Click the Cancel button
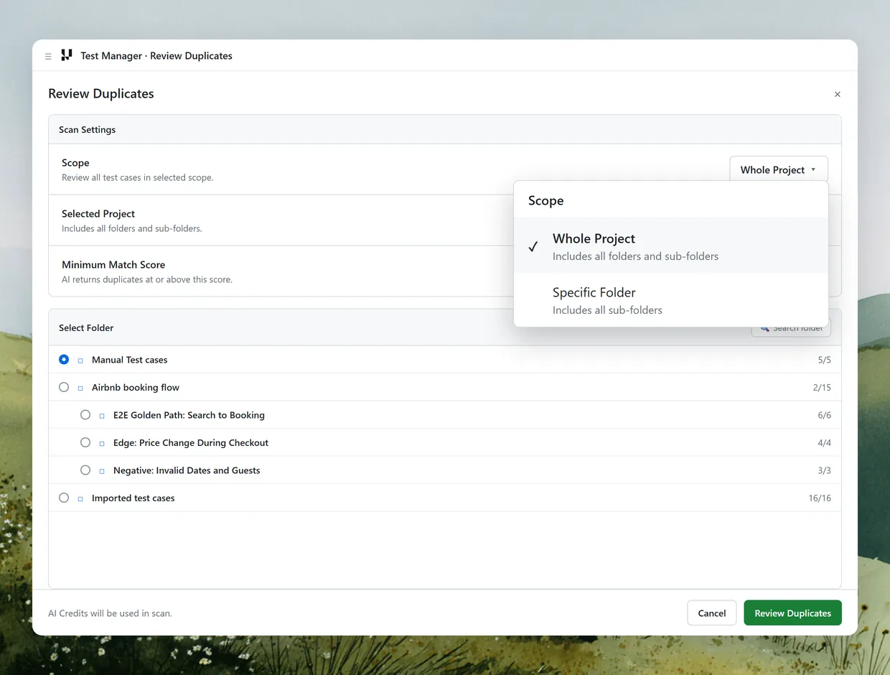 click(712, 613)
